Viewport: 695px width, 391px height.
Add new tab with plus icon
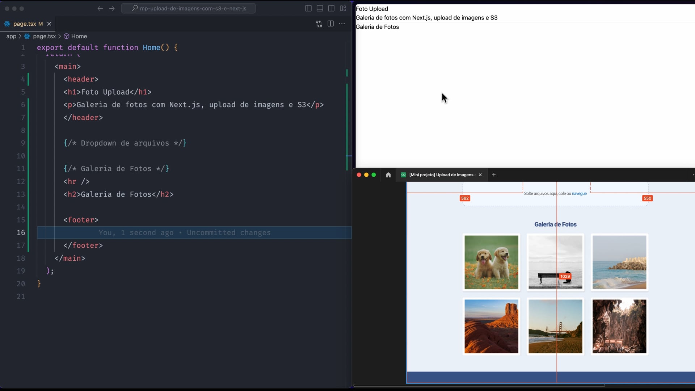point(494,175)
